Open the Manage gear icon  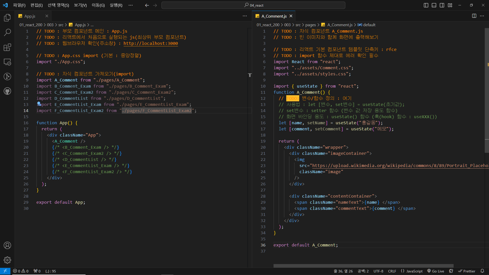pos(7,260)
